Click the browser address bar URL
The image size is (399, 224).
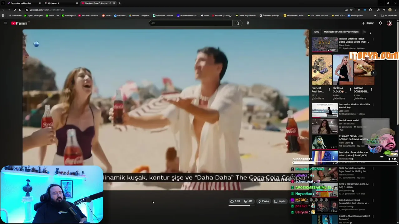click(47, 10)
